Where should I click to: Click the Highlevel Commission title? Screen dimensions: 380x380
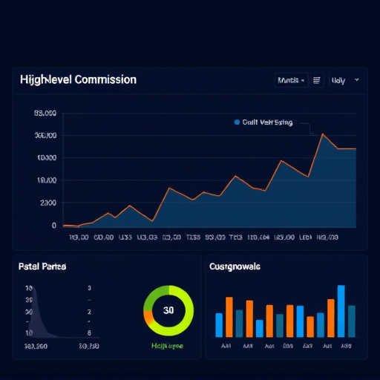tap(78, 80)
